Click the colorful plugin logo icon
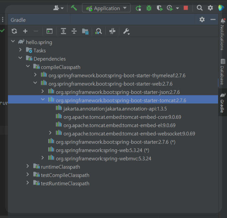Viewport: 227px width, 218px height. 221,8
